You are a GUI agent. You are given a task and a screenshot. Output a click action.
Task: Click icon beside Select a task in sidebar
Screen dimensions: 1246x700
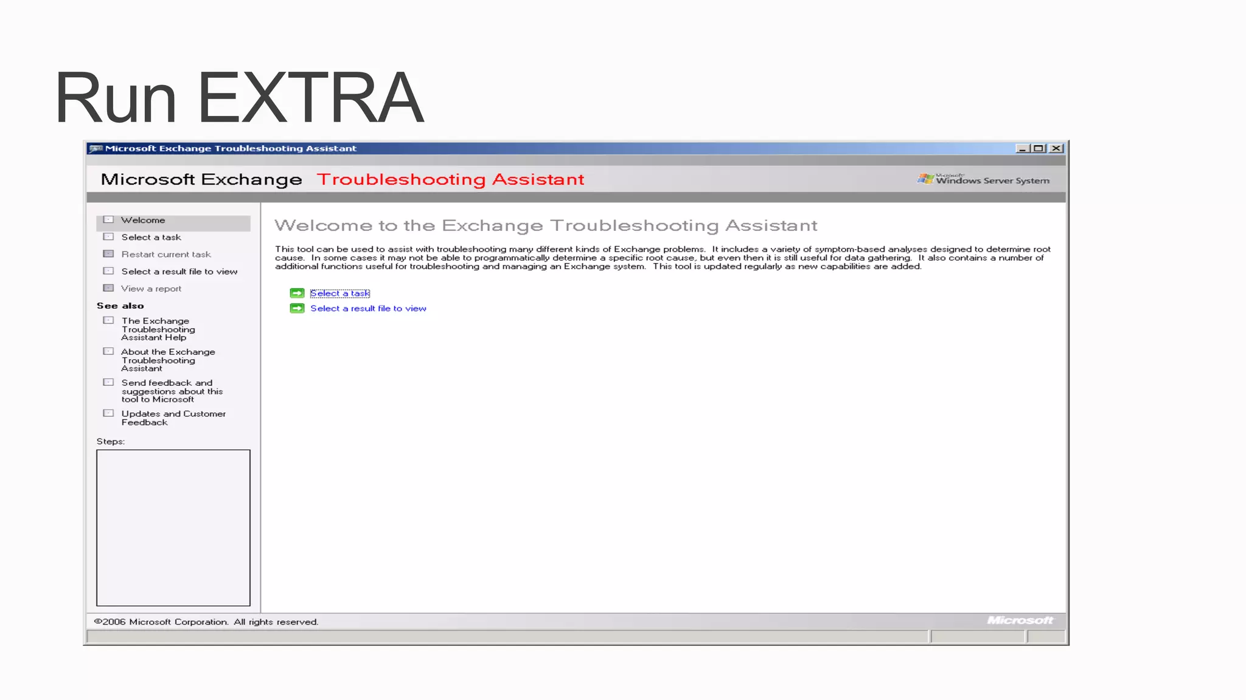tap(108, 237)
